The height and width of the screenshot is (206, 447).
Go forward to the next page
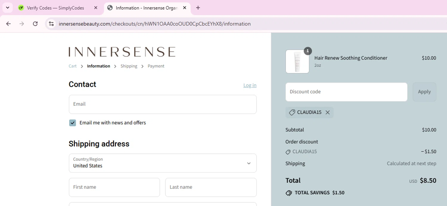coord(22,24)
